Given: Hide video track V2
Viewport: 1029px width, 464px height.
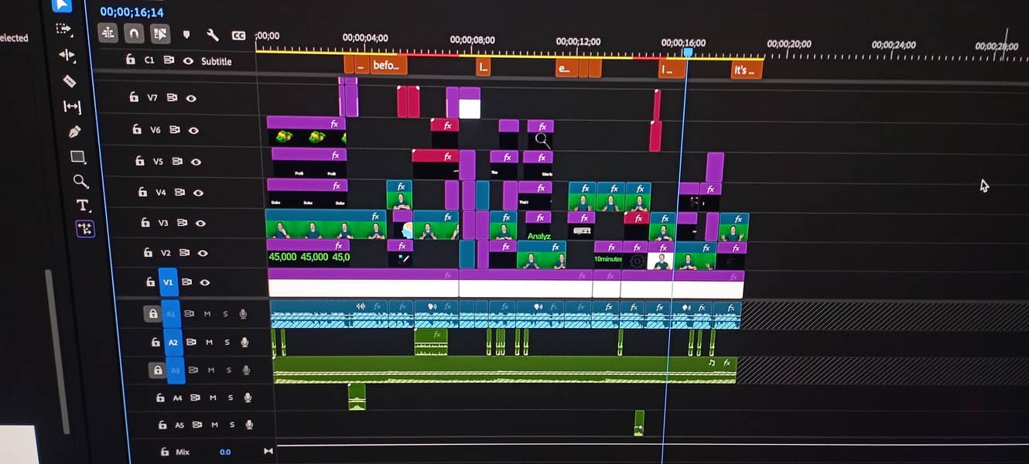Looking at the screenshot, I should (x=203, y=253).
